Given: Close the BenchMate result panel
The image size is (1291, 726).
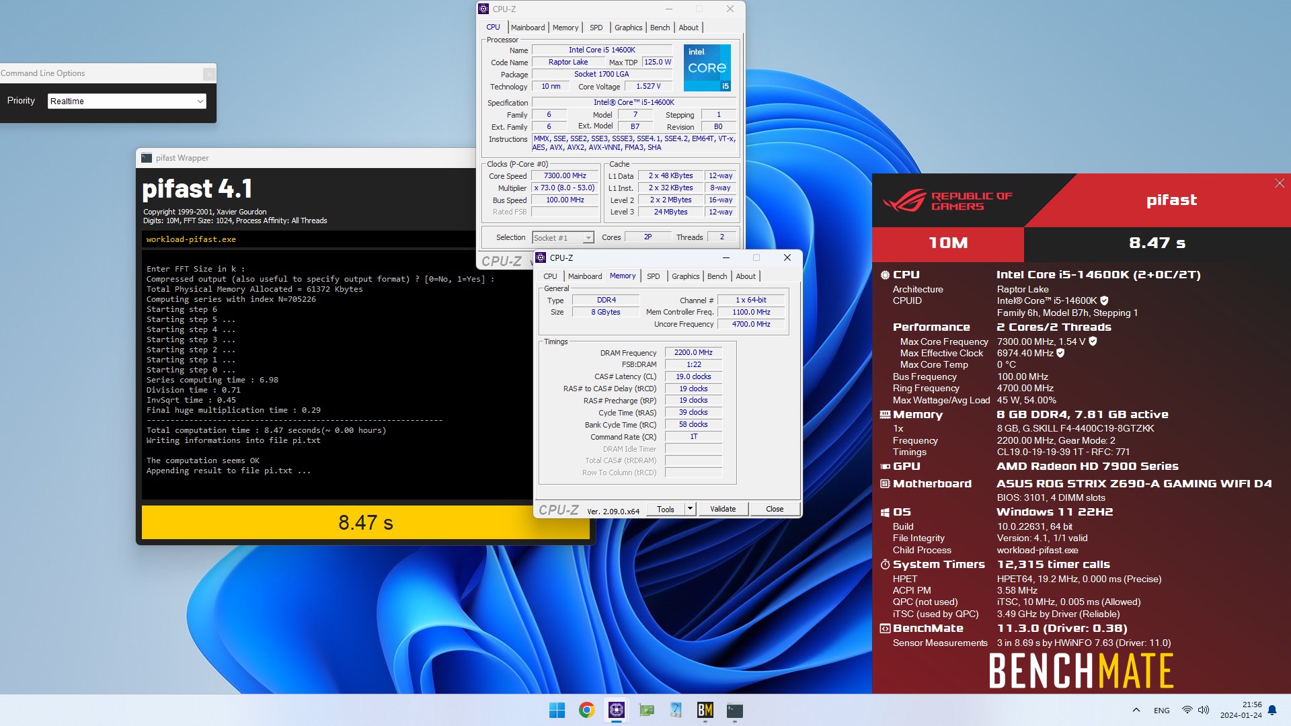Looking at the screenshot, I should point(1280,184).
